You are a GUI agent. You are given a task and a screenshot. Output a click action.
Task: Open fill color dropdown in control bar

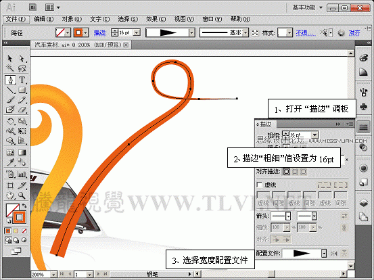click(68, 32)
